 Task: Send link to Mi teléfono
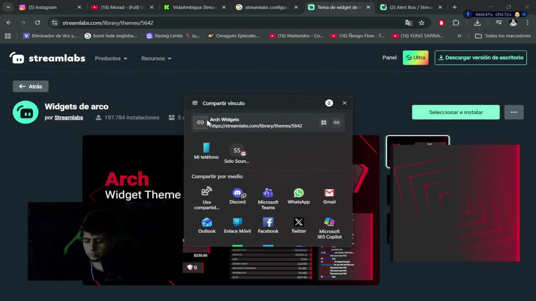pyautogui.click(x=206, y=151)
